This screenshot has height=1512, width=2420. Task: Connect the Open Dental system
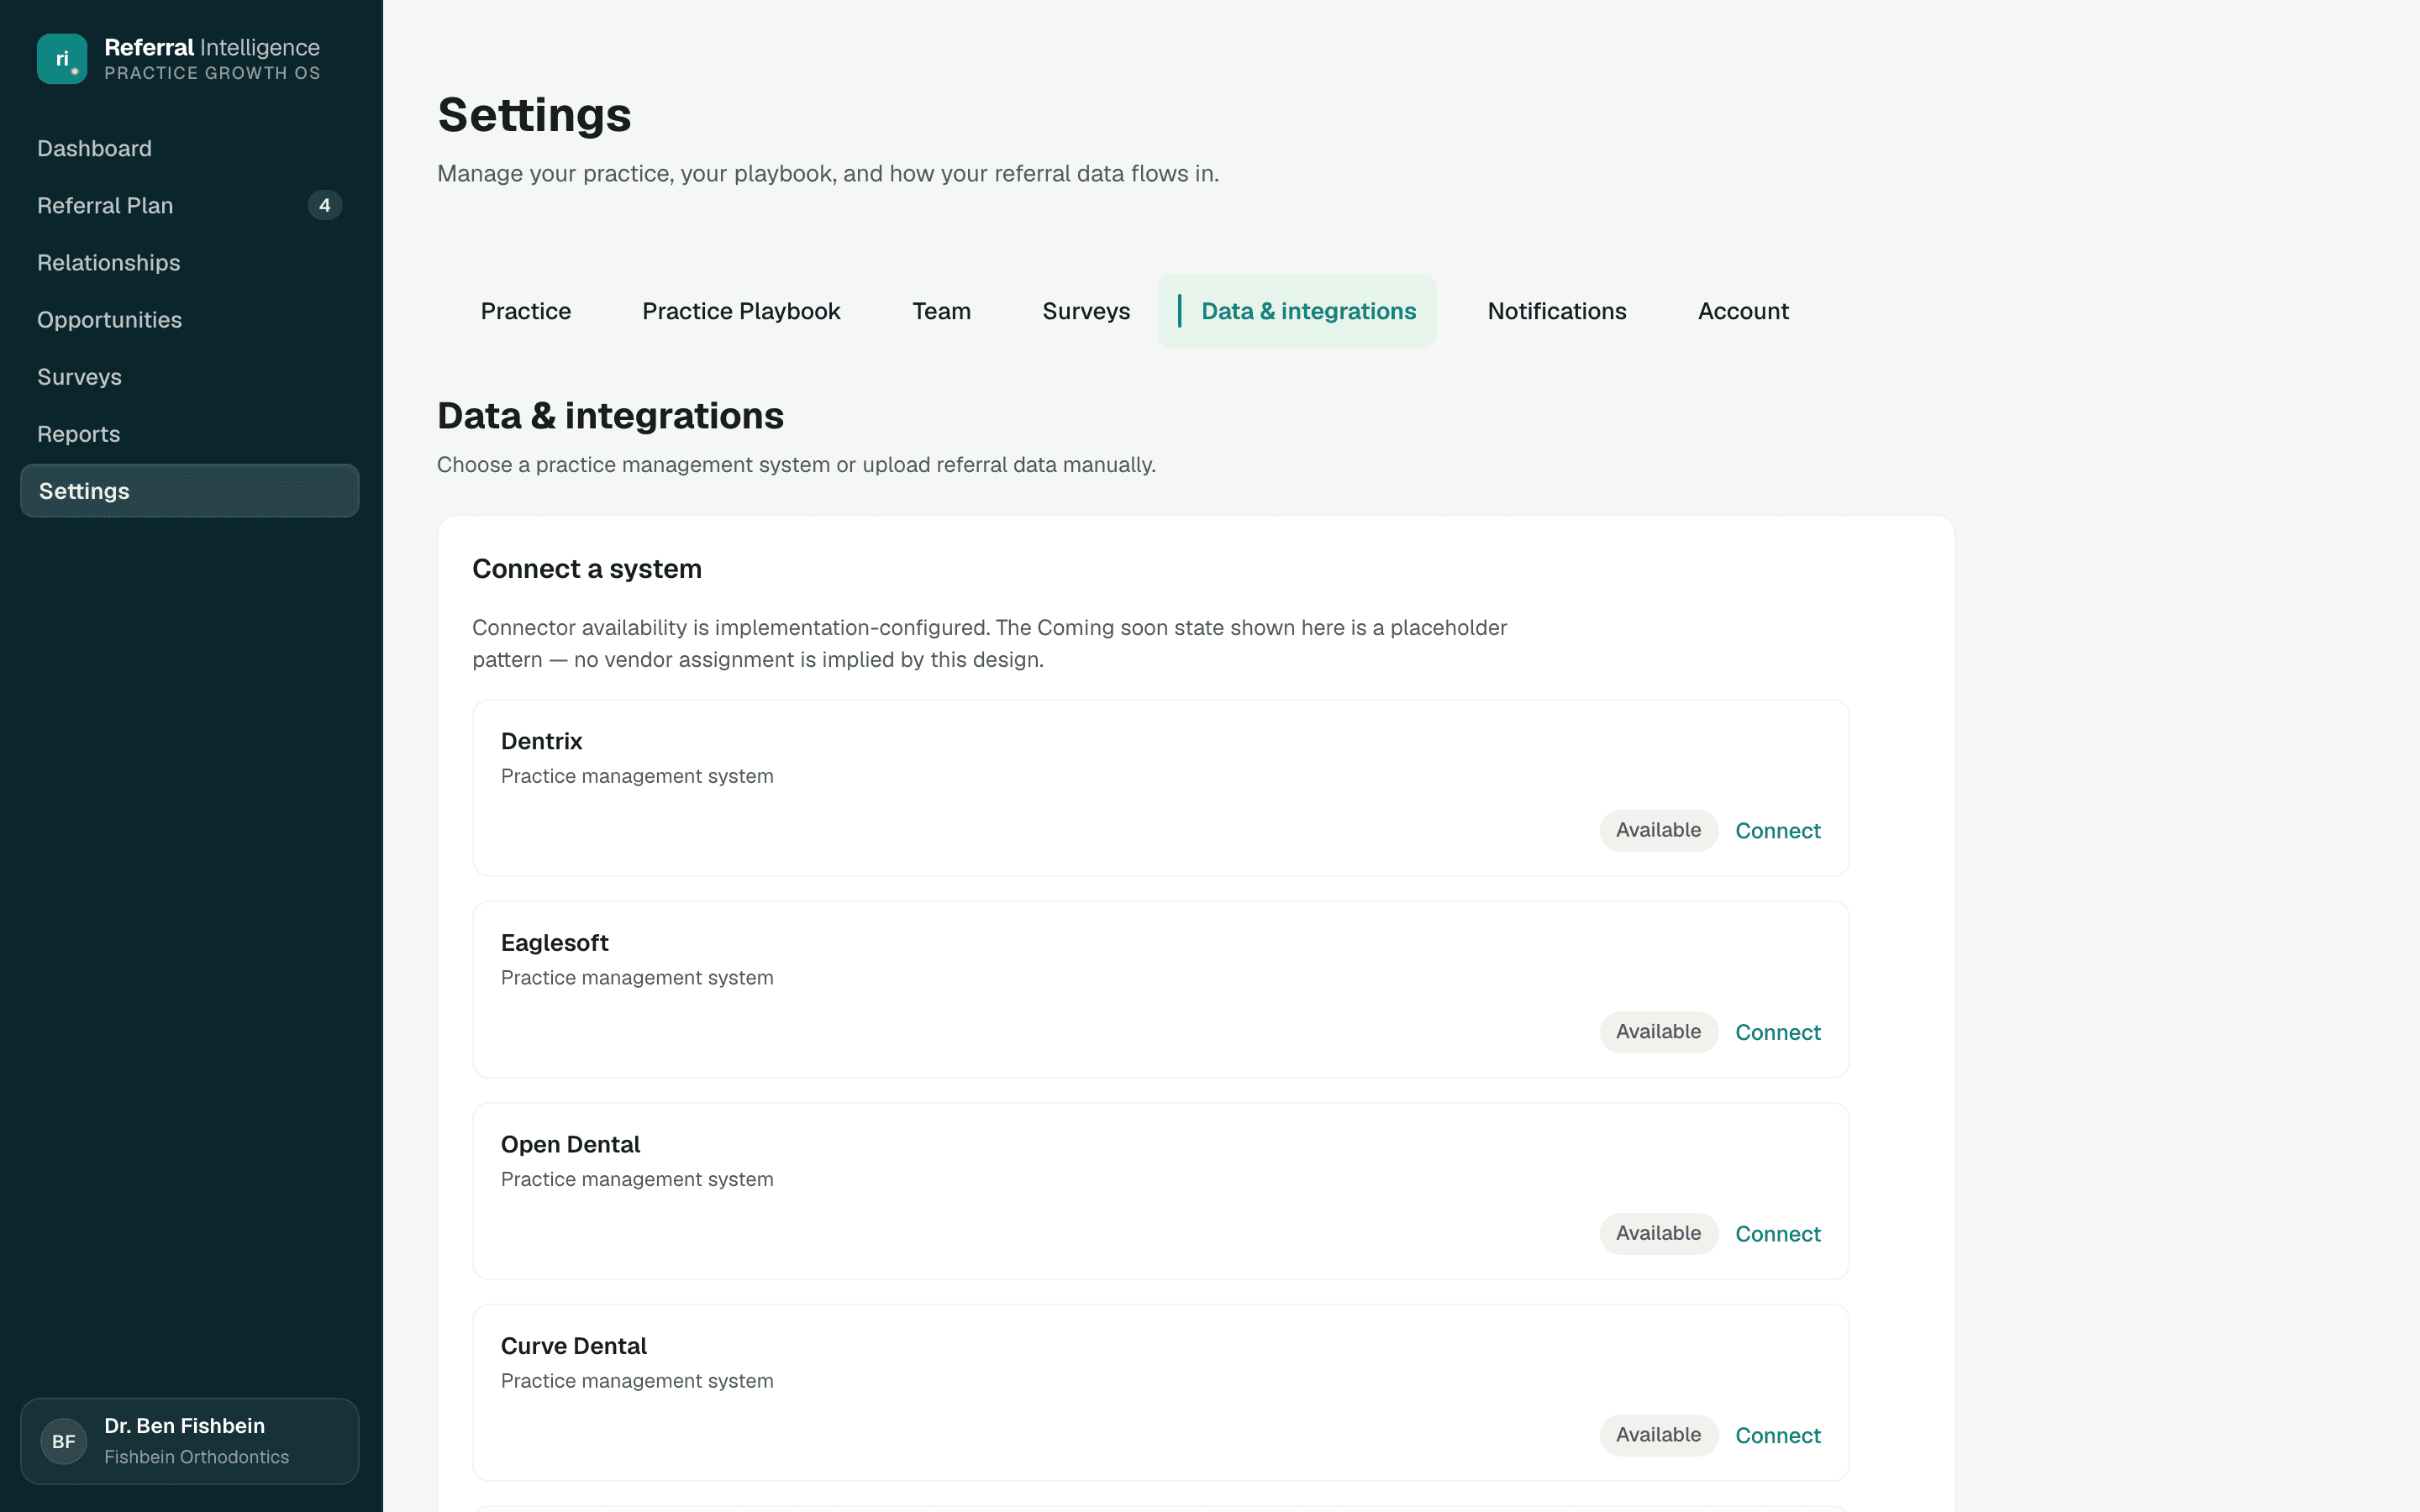pyautogui.click(x=1777, y=1234)
